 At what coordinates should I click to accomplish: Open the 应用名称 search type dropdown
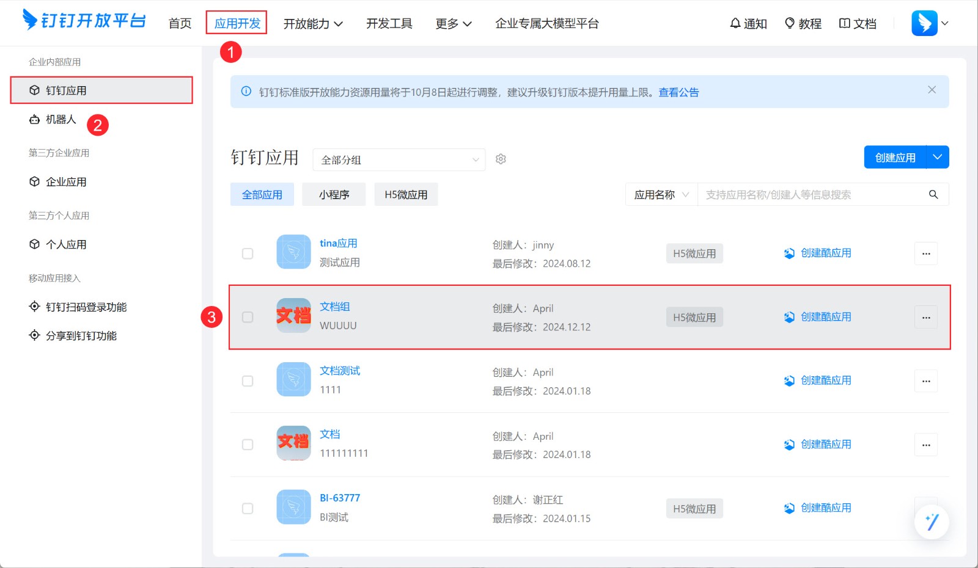661,195
